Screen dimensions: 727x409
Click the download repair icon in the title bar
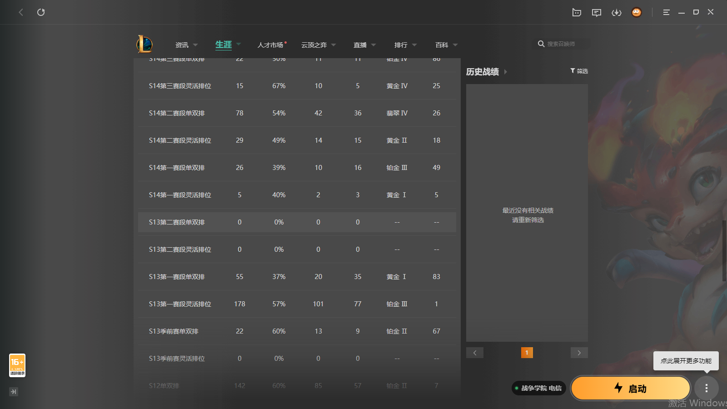[617, 12]
